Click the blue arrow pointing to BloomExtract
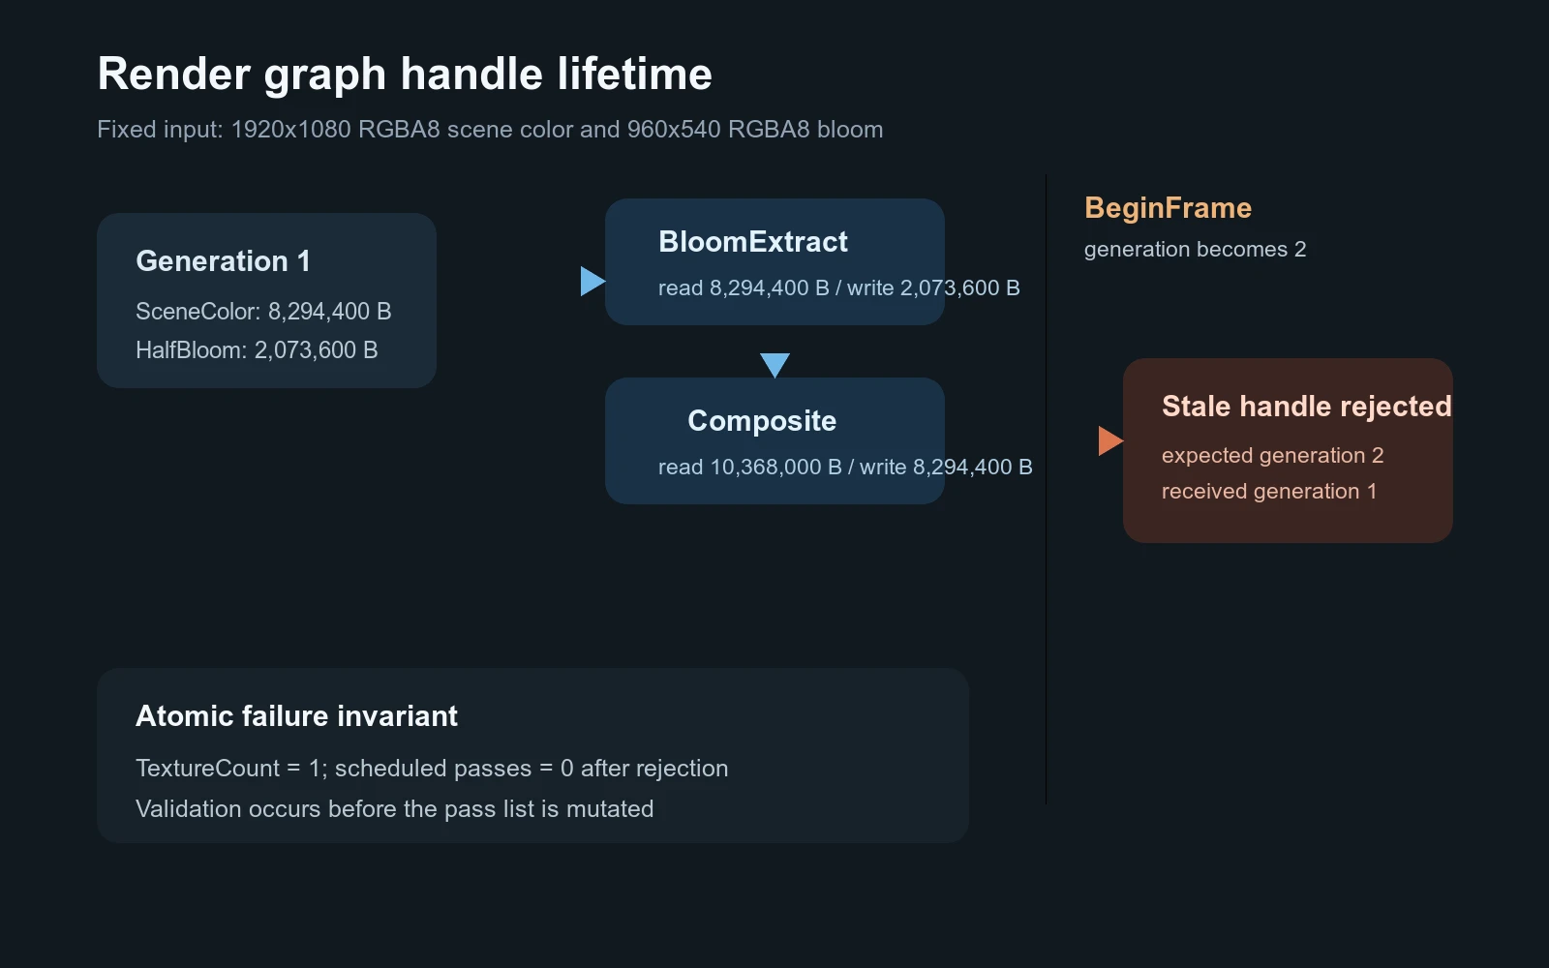 pos(592,282)
